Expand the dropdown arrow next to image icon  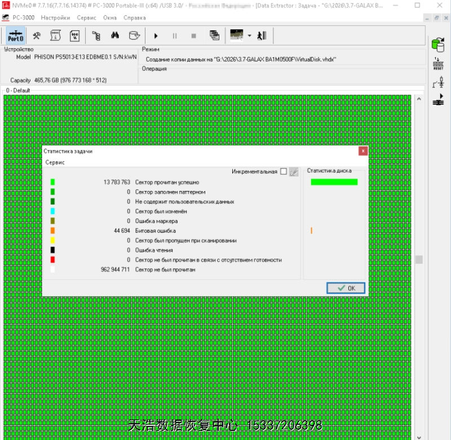[249, 35]
